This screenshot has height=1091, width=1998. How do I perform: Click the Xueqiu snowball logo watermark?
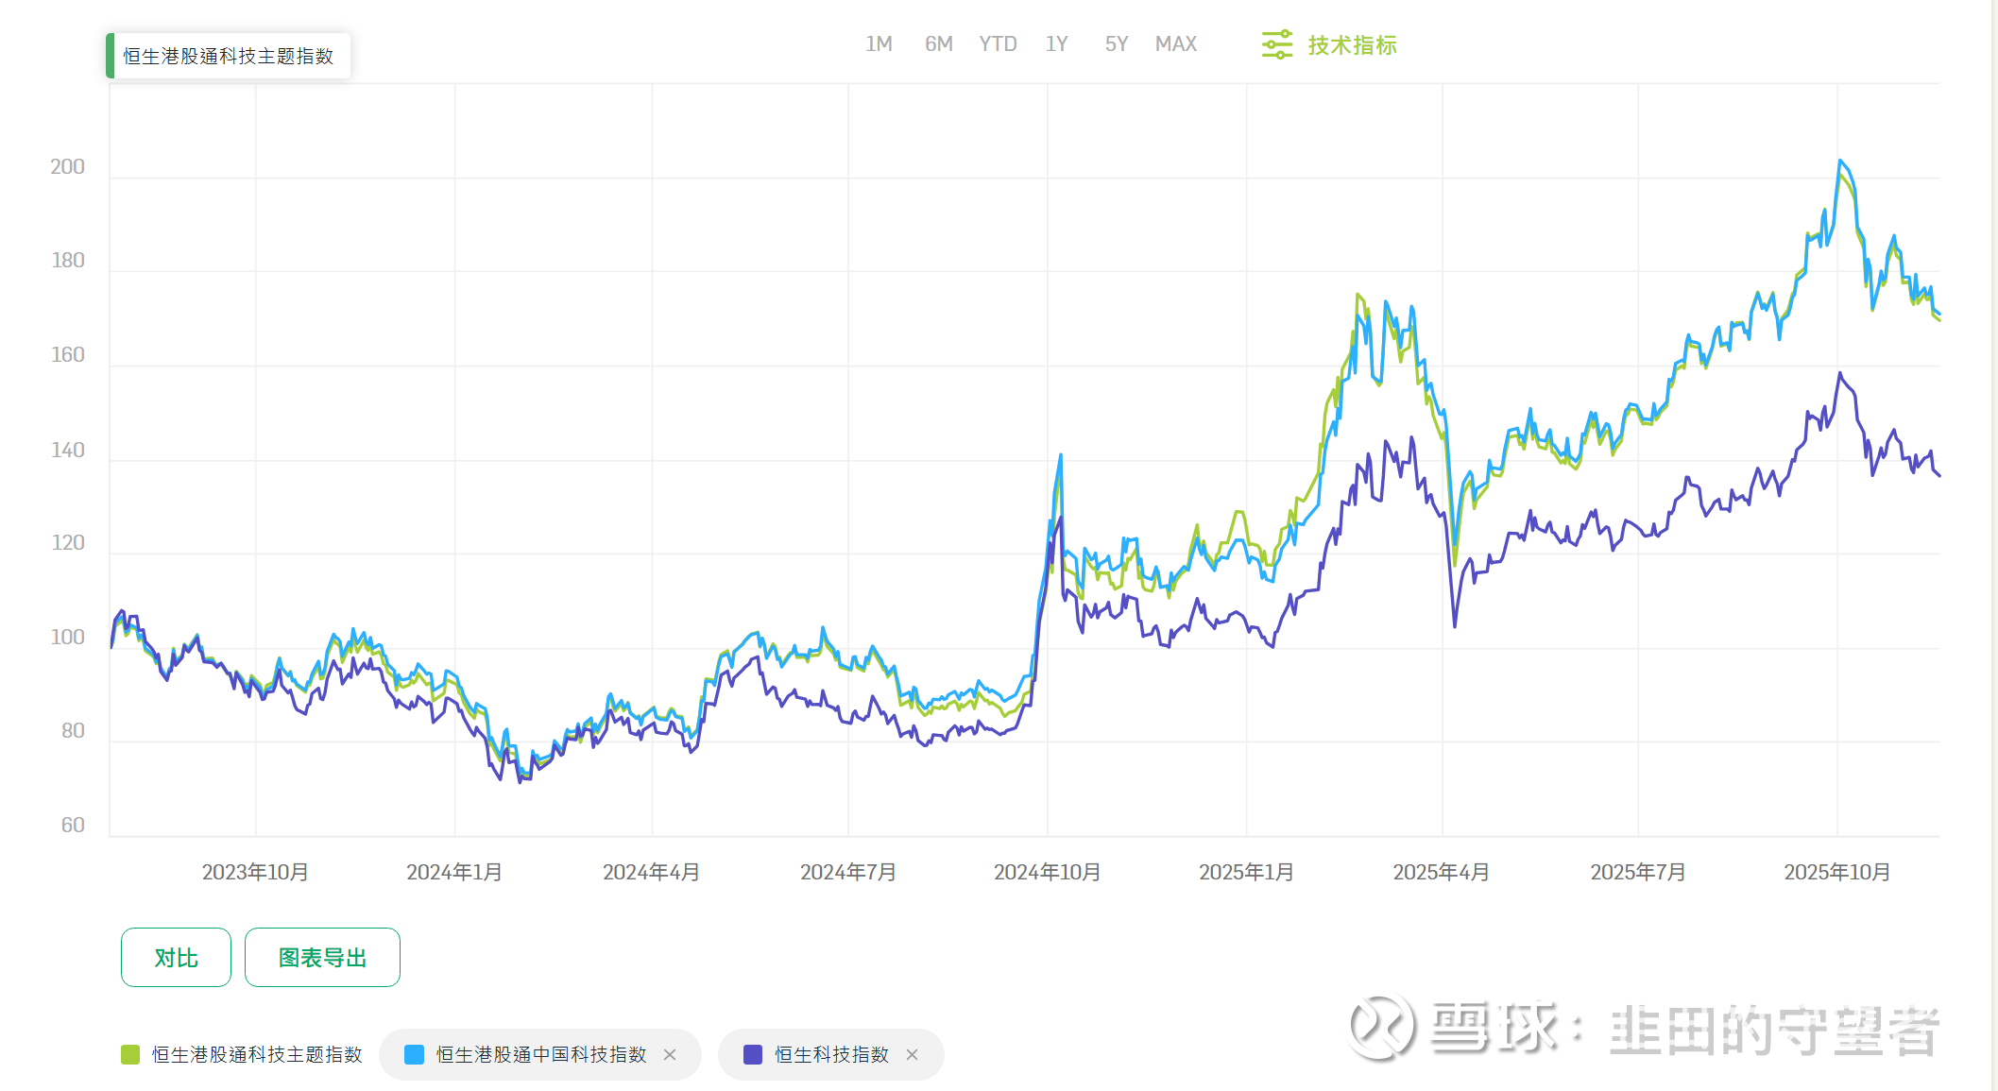click(1381, 1028)
